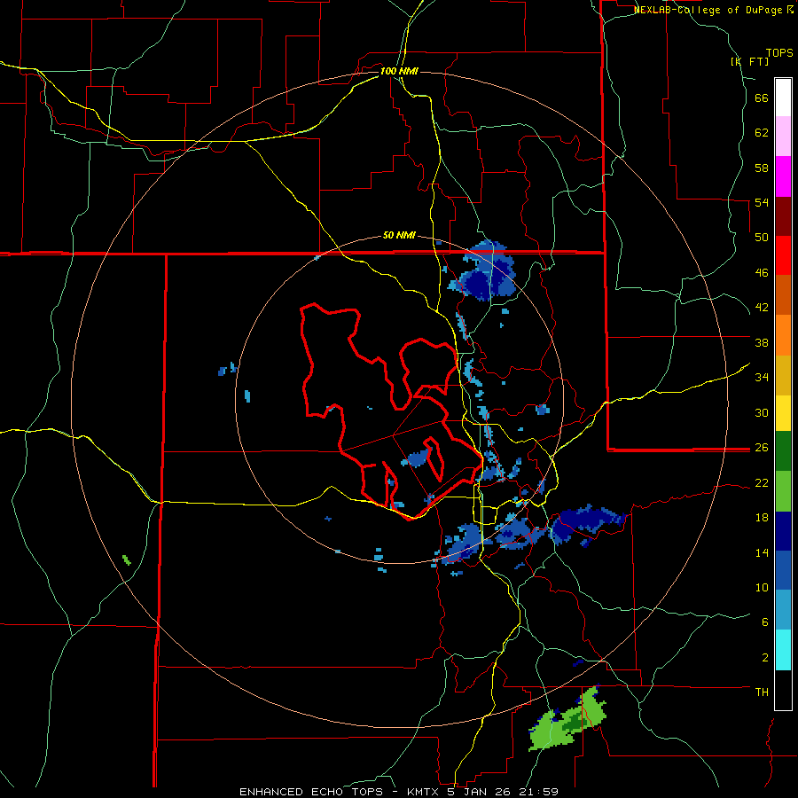Click the white color swatch in the legend
Screen dimensions: 798x798
click(x=783, y=98)
